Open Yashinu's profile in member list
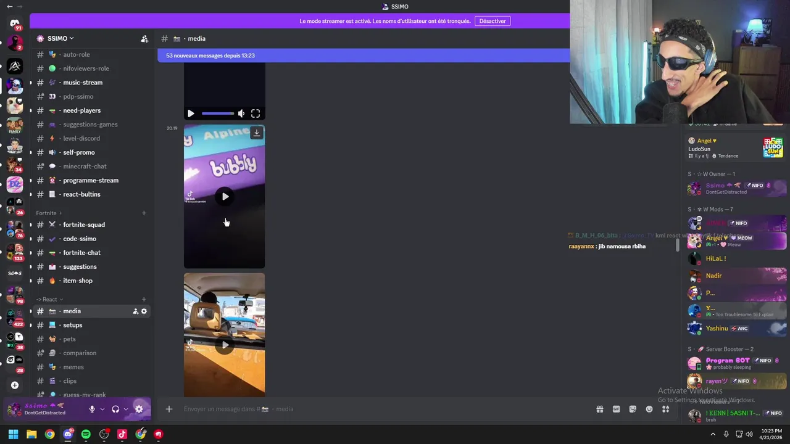The width and height of the screenshot is (790, 444). pyautogui.click(x=737, y=329)
